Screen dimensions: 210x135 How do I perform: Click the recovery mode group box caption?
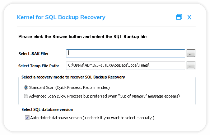click(x=73, y=77)
